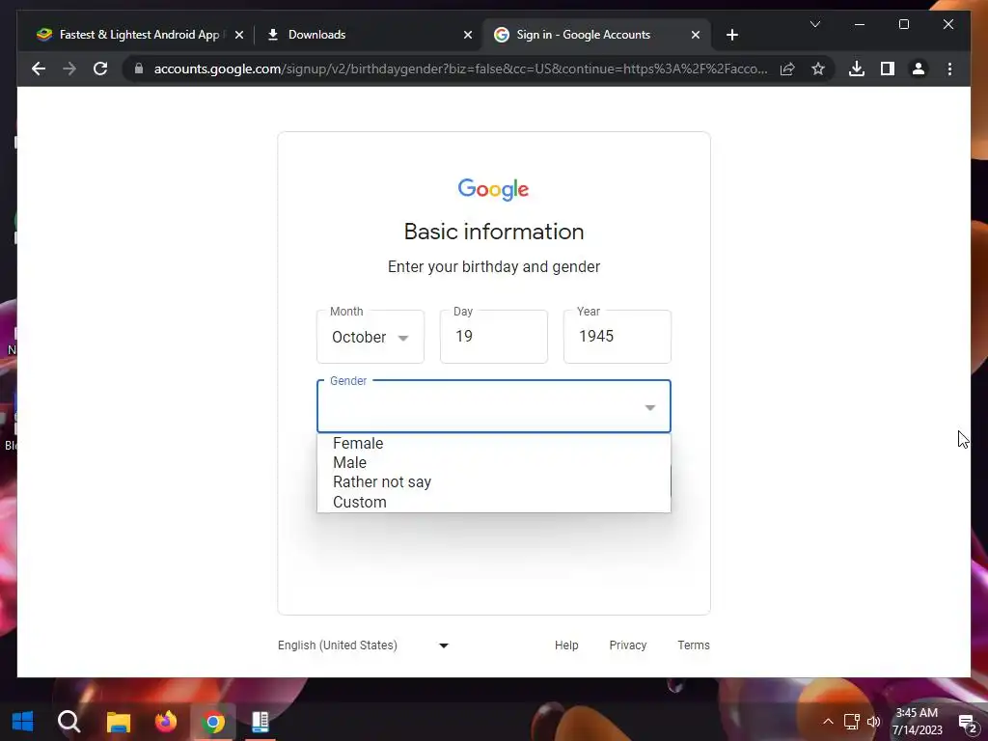Switch to the Downloads tab
988x741 pixels.
point(369,35)
